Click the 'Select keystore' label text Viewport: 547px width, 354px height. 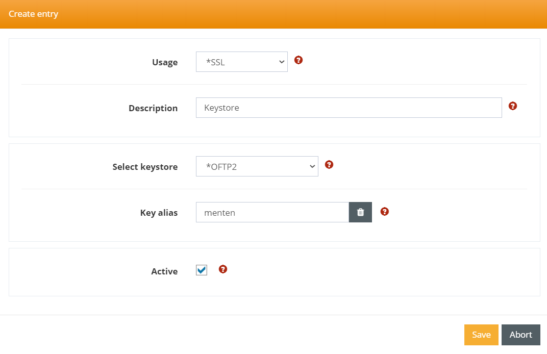145,167
